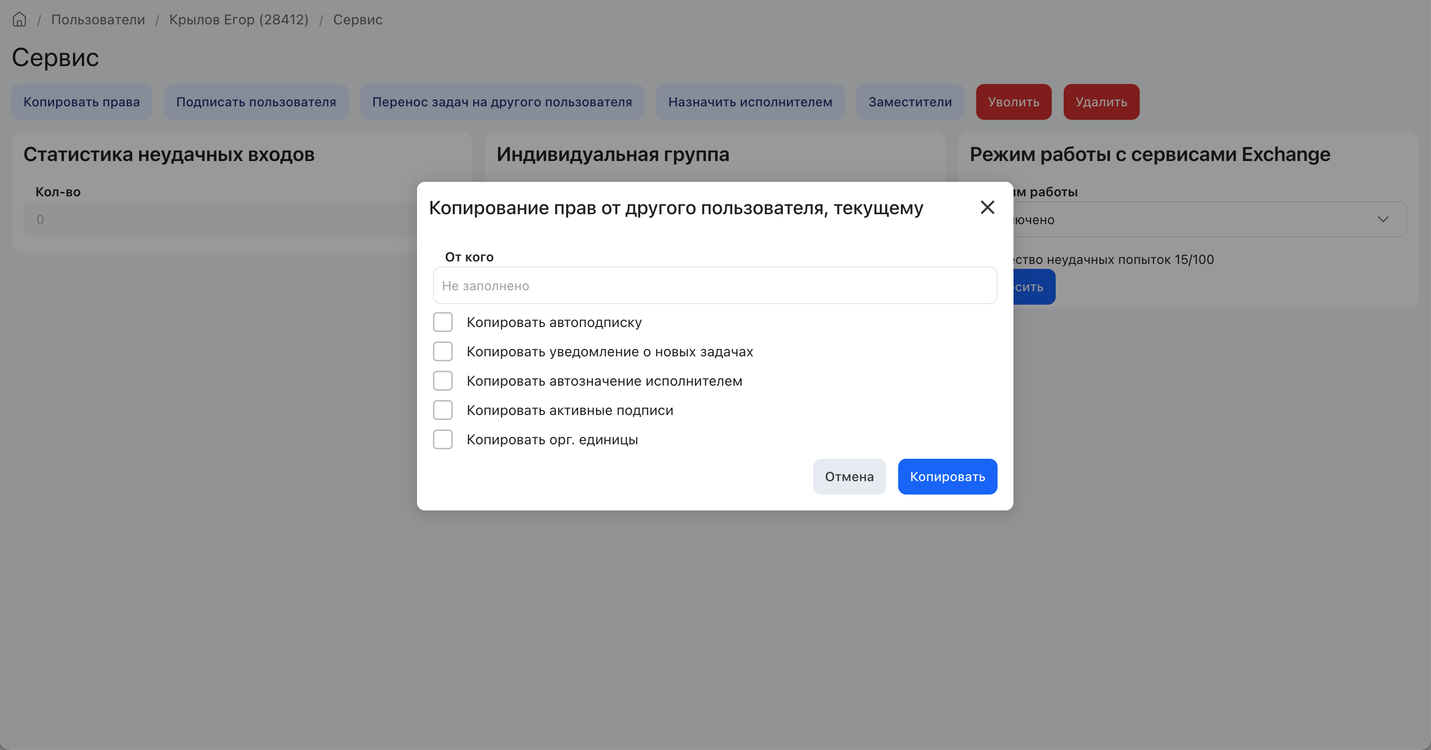Click the blue partially hidden reset button
This screenshot has height=750, width=1431.
[1034, 287]
